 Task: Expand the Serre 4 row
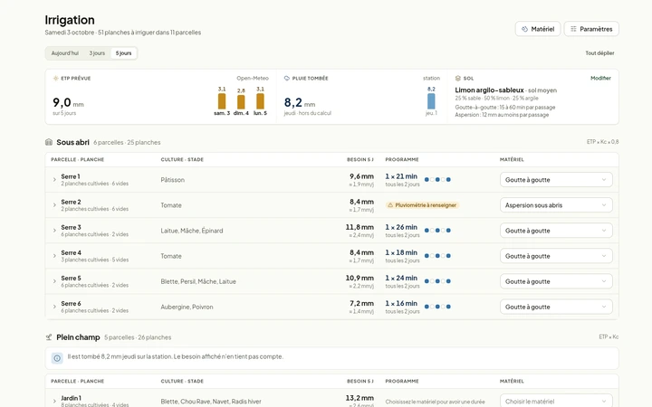tap(54, 256)
